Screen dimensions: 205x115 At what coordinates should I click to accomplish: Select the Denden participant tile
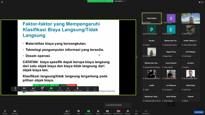(x=152, y=41)
